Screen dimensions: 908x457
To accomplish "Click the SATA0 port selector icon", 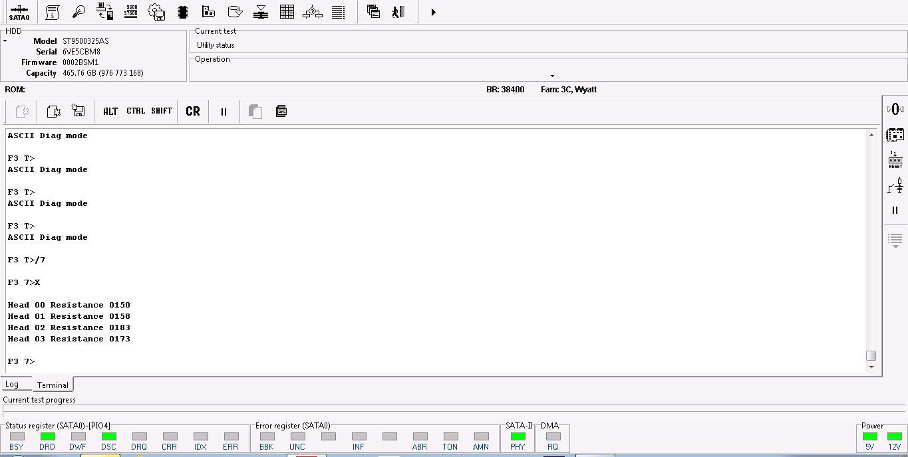I will coord(19,12).
